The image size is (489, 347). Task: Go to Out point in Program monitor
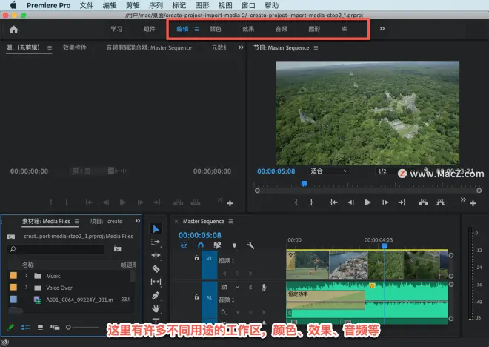(402, 202)
